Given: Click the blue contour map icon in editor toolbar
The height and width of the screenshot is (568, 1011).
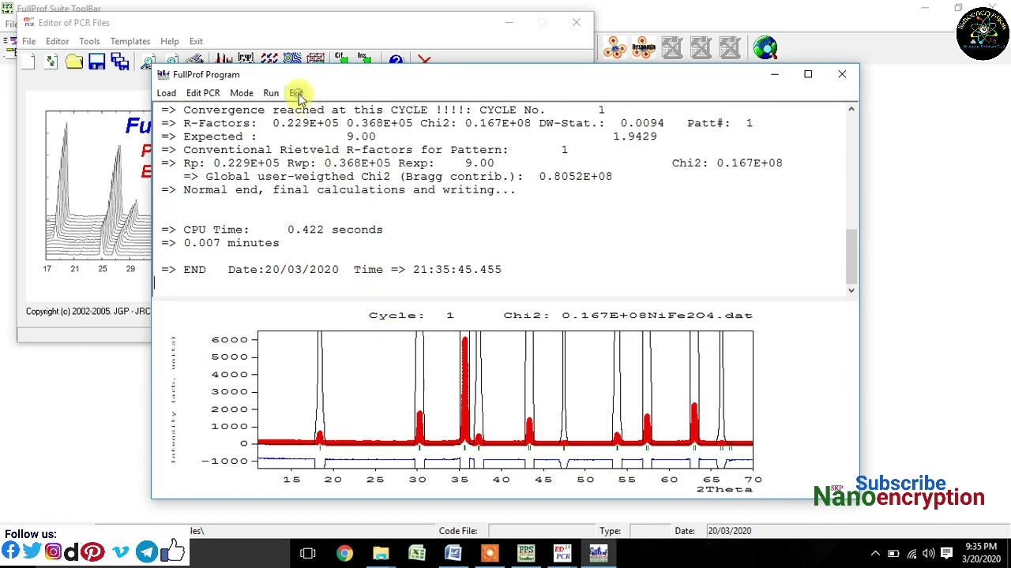Looking at the screenshot, I should pos(292,59).
